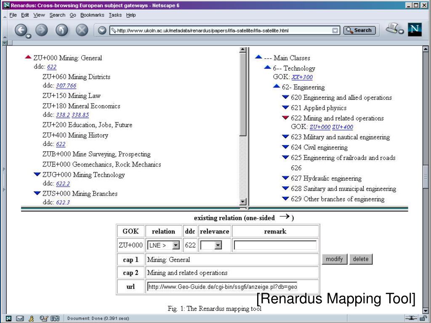The height and width of the screenshot is (323, 431).
Task: Collapse the 62- Engineering node
Action: [x=277, y=87]
